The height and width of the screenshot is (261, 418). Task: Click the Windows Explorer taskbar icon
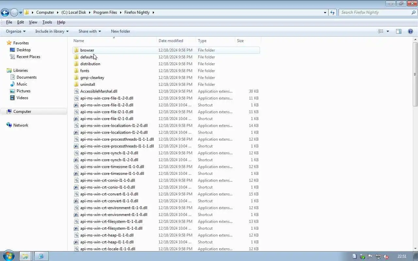25,256
